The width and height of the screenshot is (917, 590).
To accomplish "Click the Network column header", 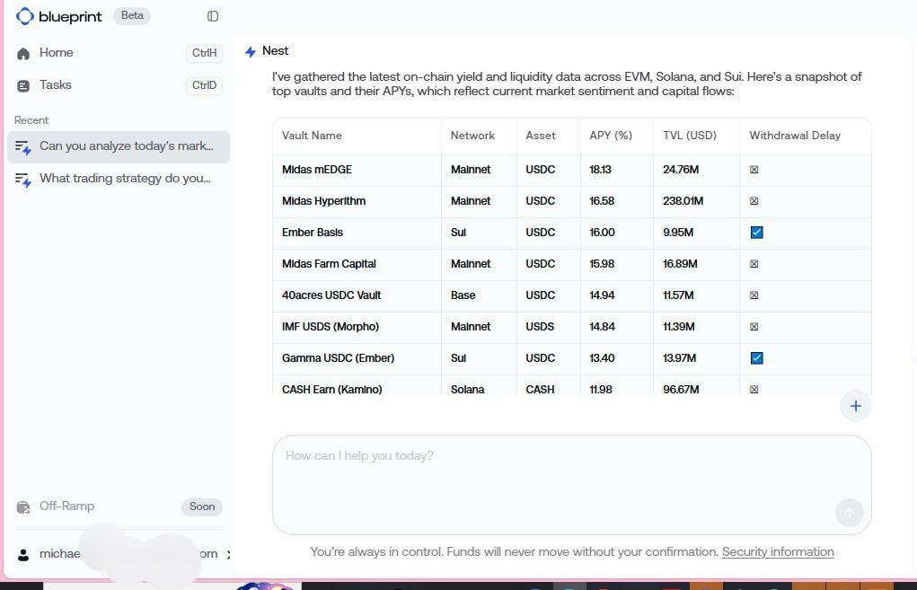I will point(472,136).
